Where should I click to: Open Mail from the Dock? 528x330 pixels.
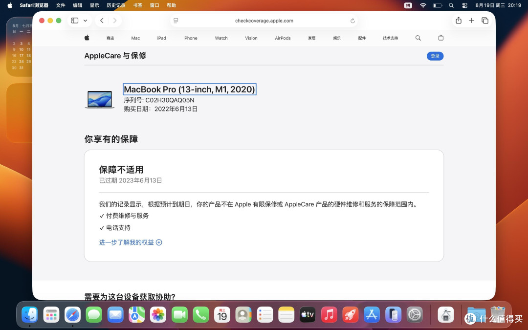pyautogui.click(x=115, y=315)
